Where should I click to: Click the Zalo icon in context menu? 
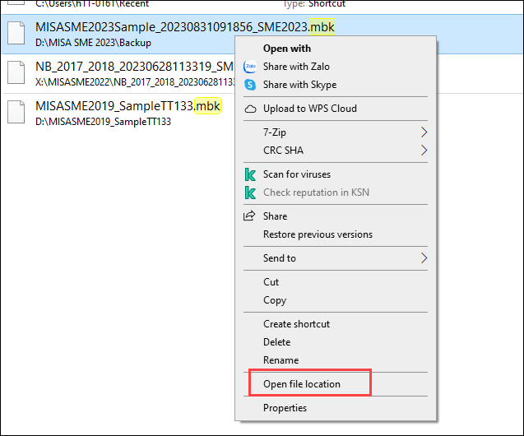click(250, 67)
